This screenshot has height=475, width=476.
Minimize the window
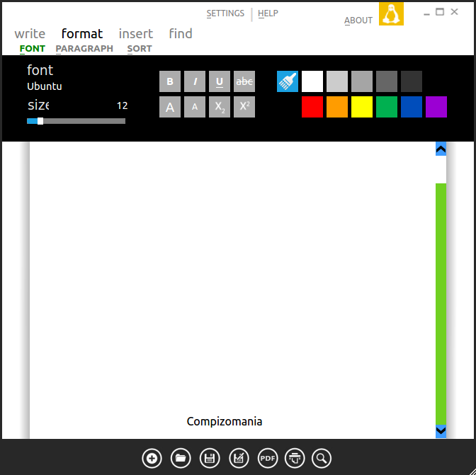pos(427,14)
